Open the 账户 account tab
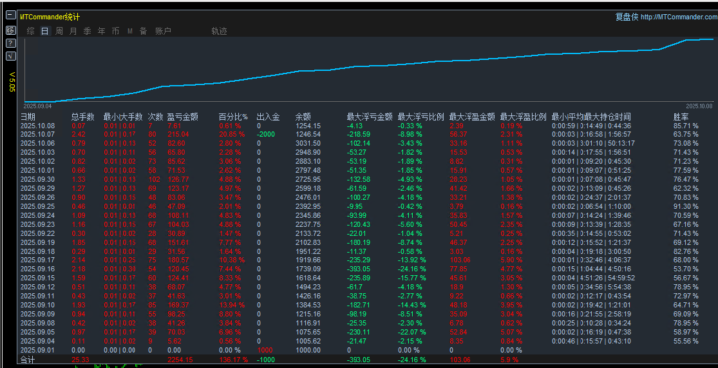718x368 pixels. (163, 31)
